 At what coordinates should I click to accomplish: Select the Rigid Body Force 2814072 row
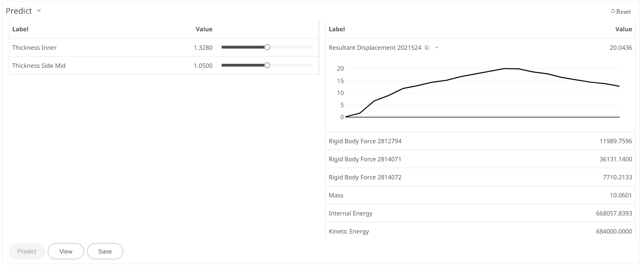pyautogui.click(x=480, y=177)
